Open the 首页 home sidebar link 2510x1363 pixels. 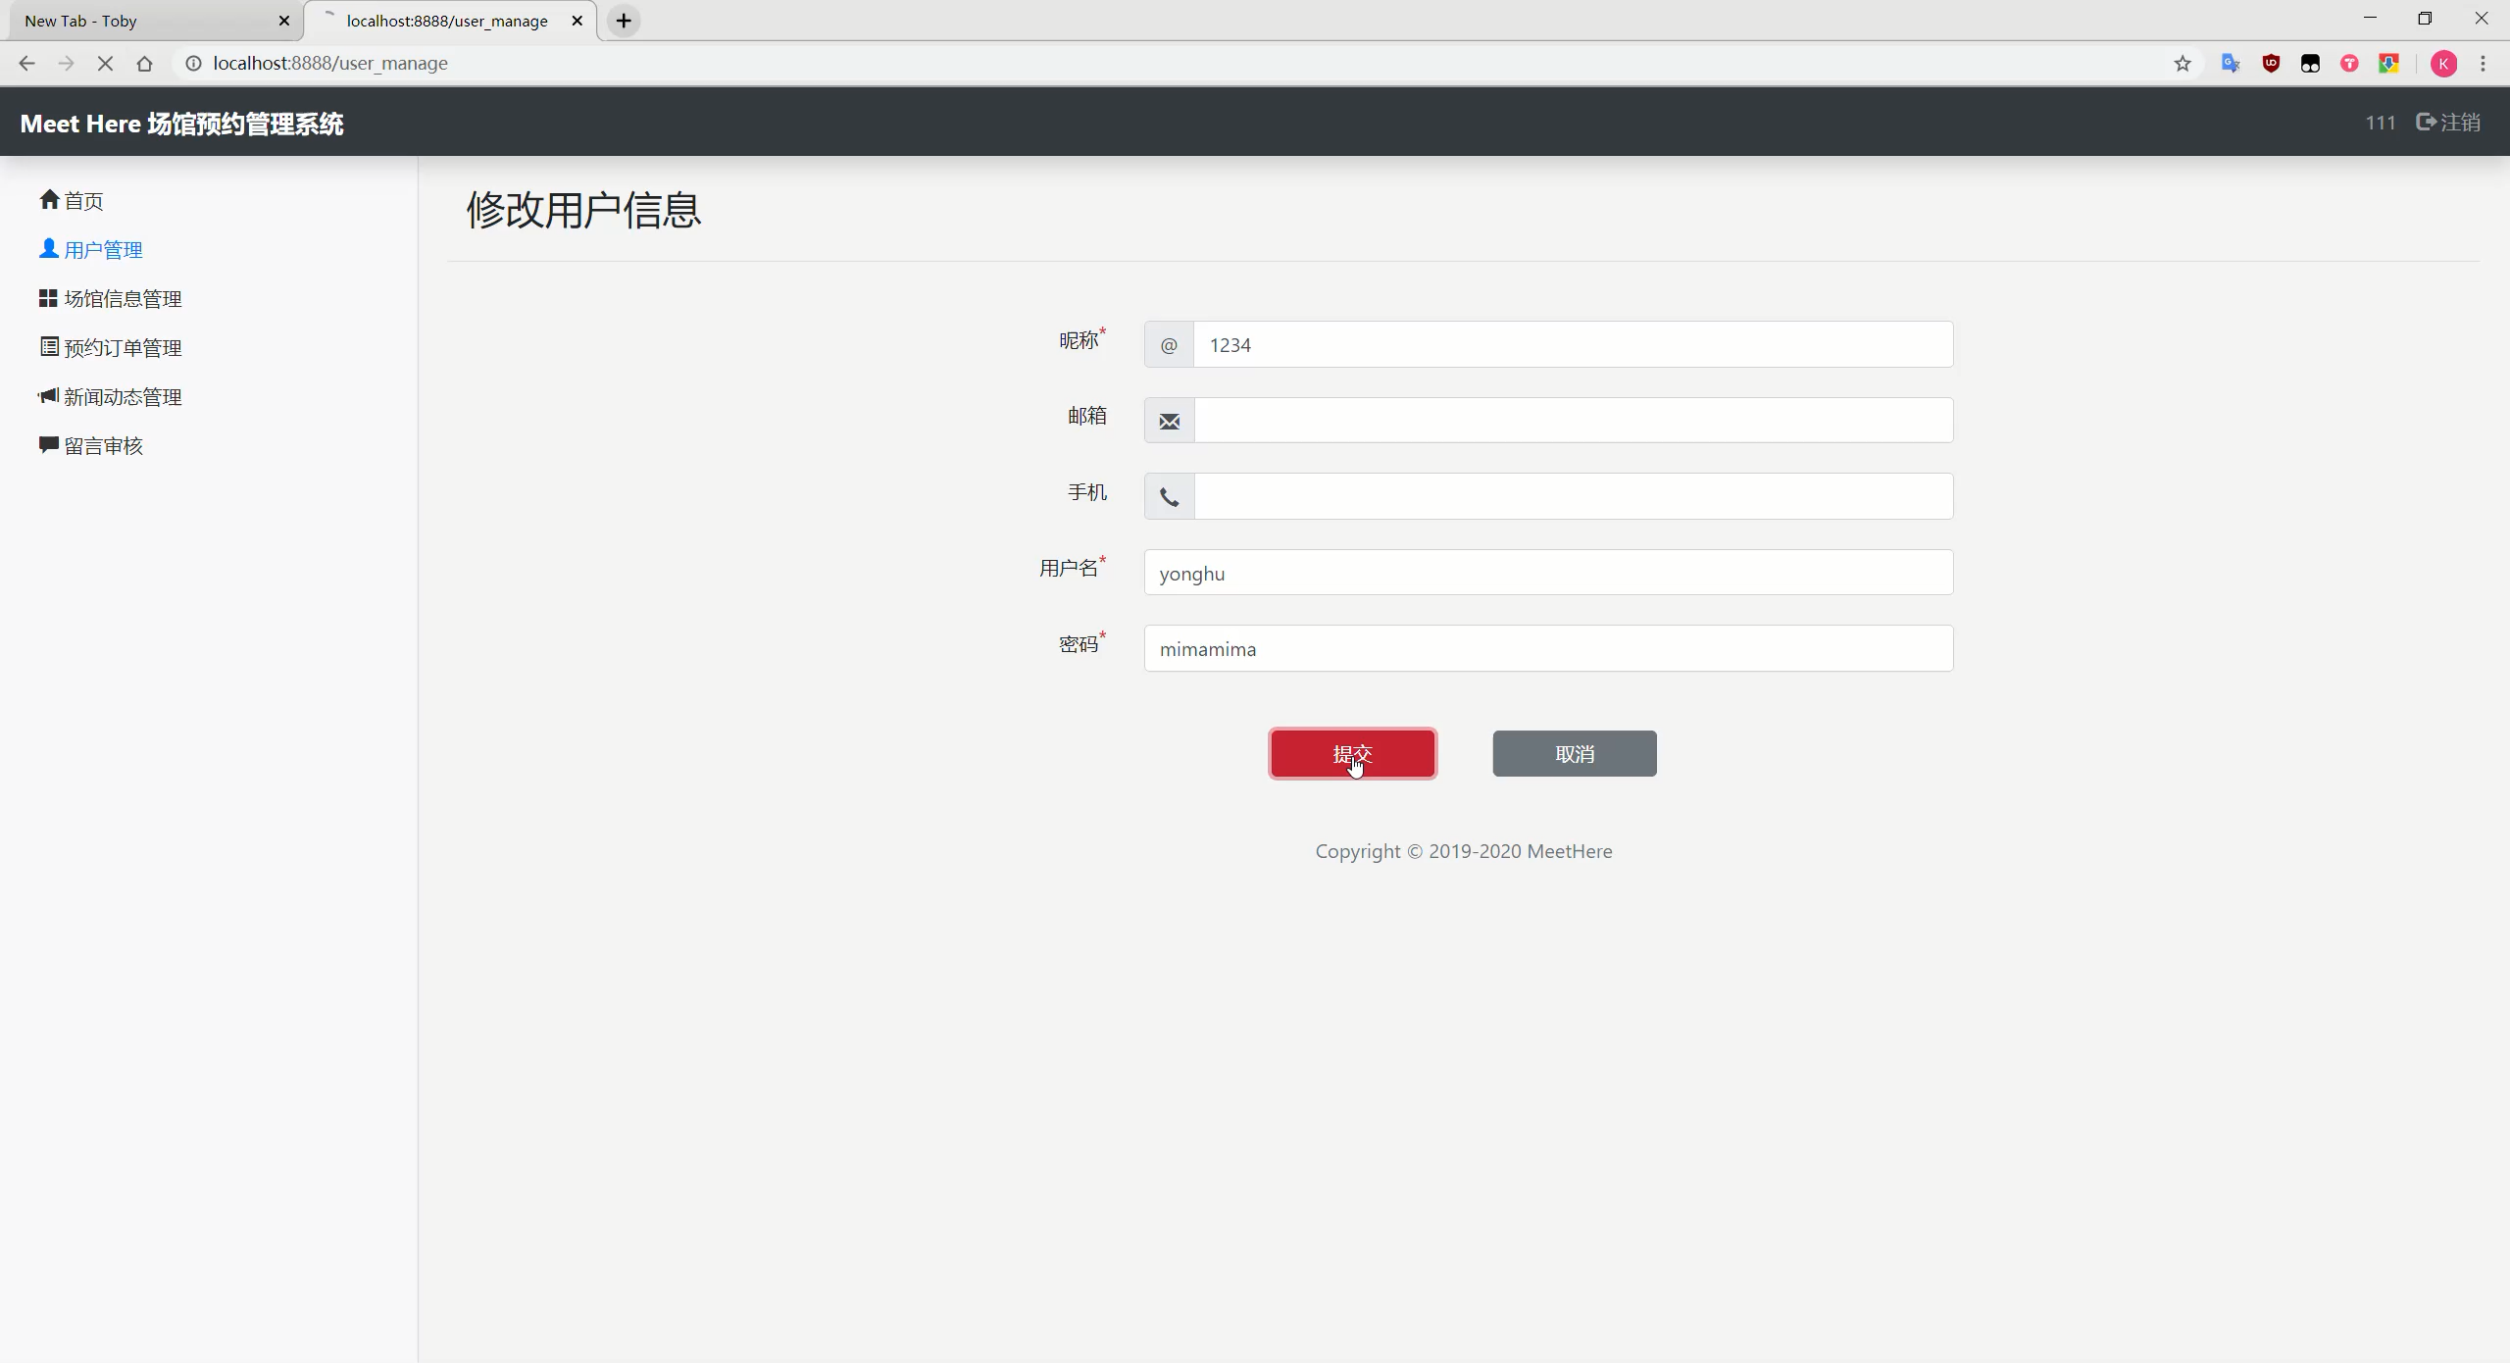coord(72,201)
